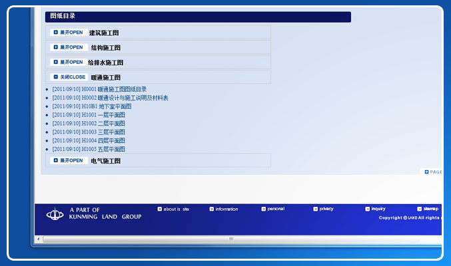Open H1003 三层平面图 link

pyautogui.click(x=89, y=132)
